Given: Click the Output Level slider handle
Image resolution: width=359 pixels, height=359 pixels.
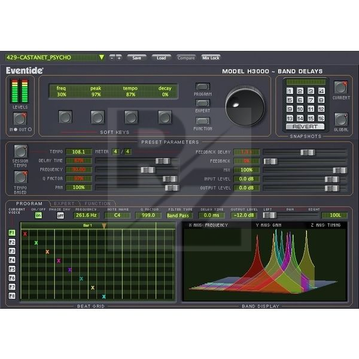Looking at the screenshot, I should point(332,188).
